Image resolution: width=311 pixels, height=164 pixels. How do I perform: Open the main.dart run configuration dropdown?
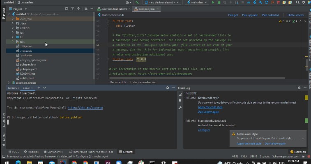click(197, 2)
